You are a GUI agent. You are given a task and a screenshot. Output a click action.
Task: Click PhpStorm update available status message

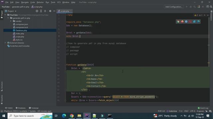tap(28, 111)
